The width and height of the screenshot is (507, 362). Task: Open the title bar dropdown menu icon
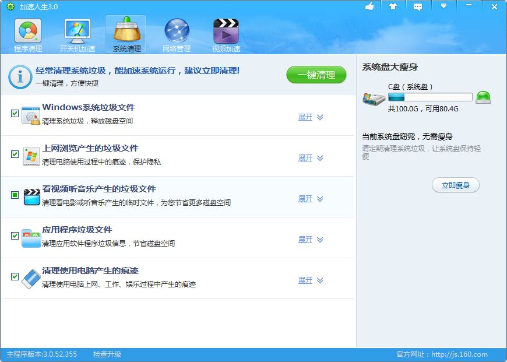[443, 6]
